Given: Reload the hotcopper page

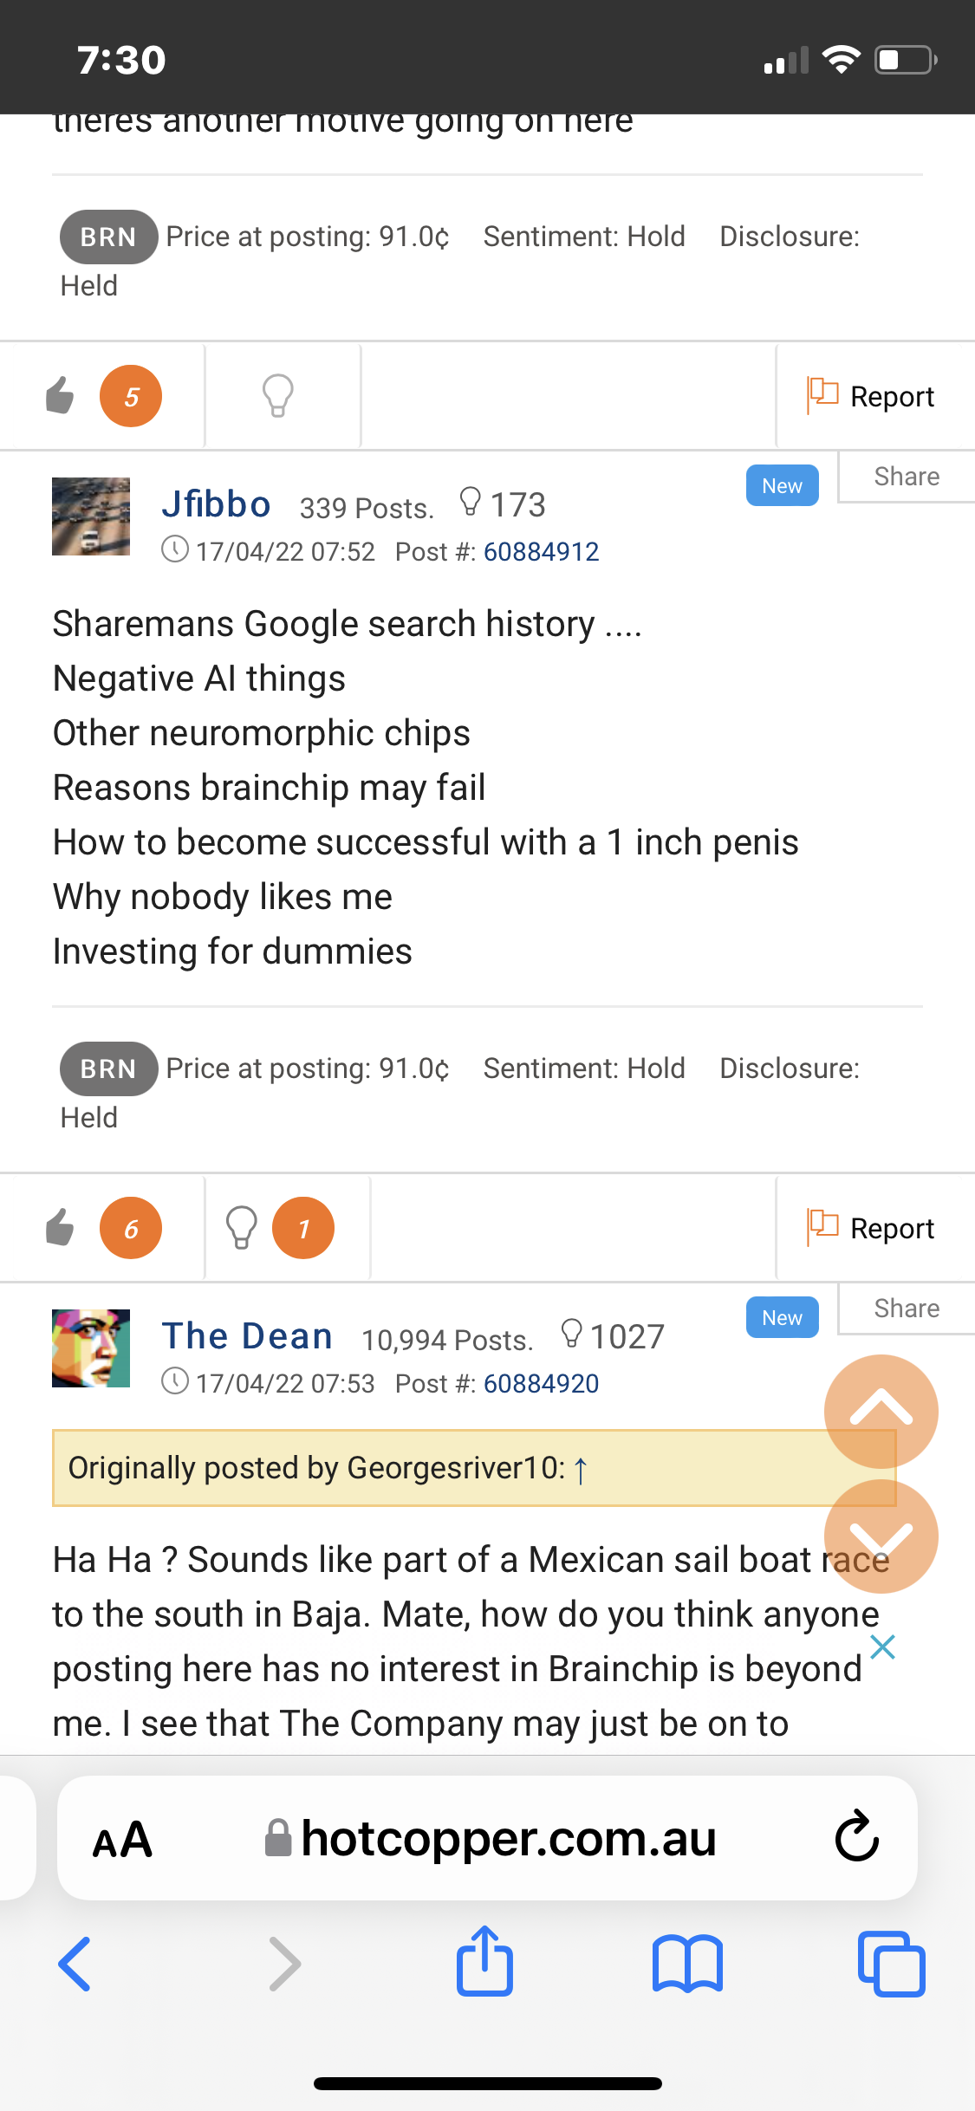Looking at the screenshot, I should tap(856, 1836).
